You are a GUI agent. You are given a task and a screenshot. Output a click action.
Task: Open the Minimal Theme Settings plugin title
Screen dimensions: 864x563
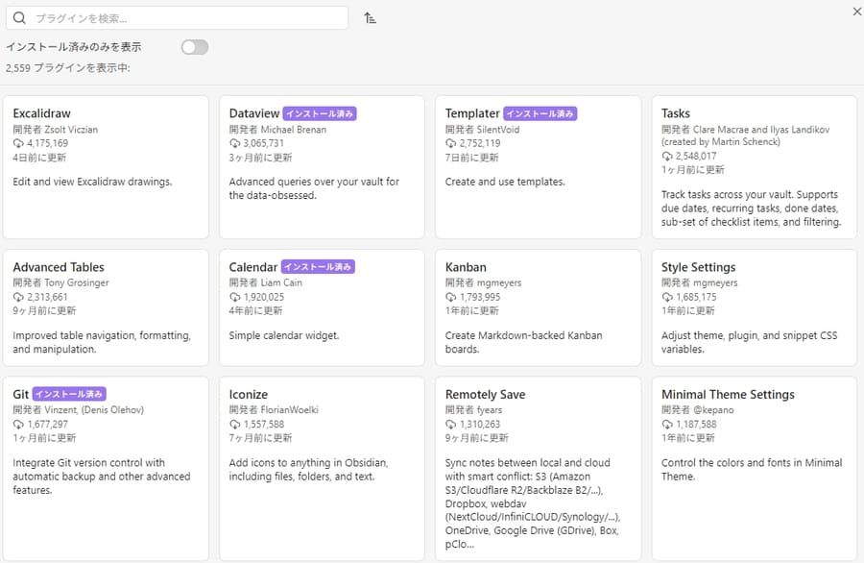[728, 394]
